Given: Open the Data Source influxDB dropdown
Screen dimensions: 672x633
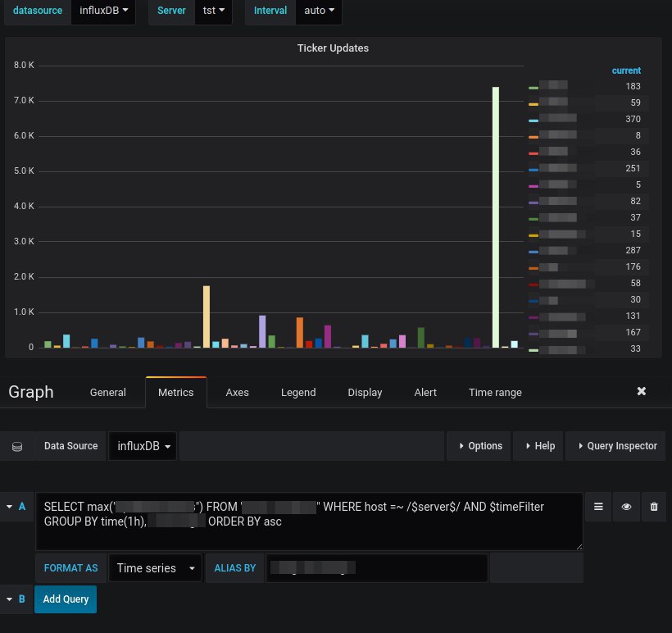Looking at the screenshot, I should [x=143, y=446].
